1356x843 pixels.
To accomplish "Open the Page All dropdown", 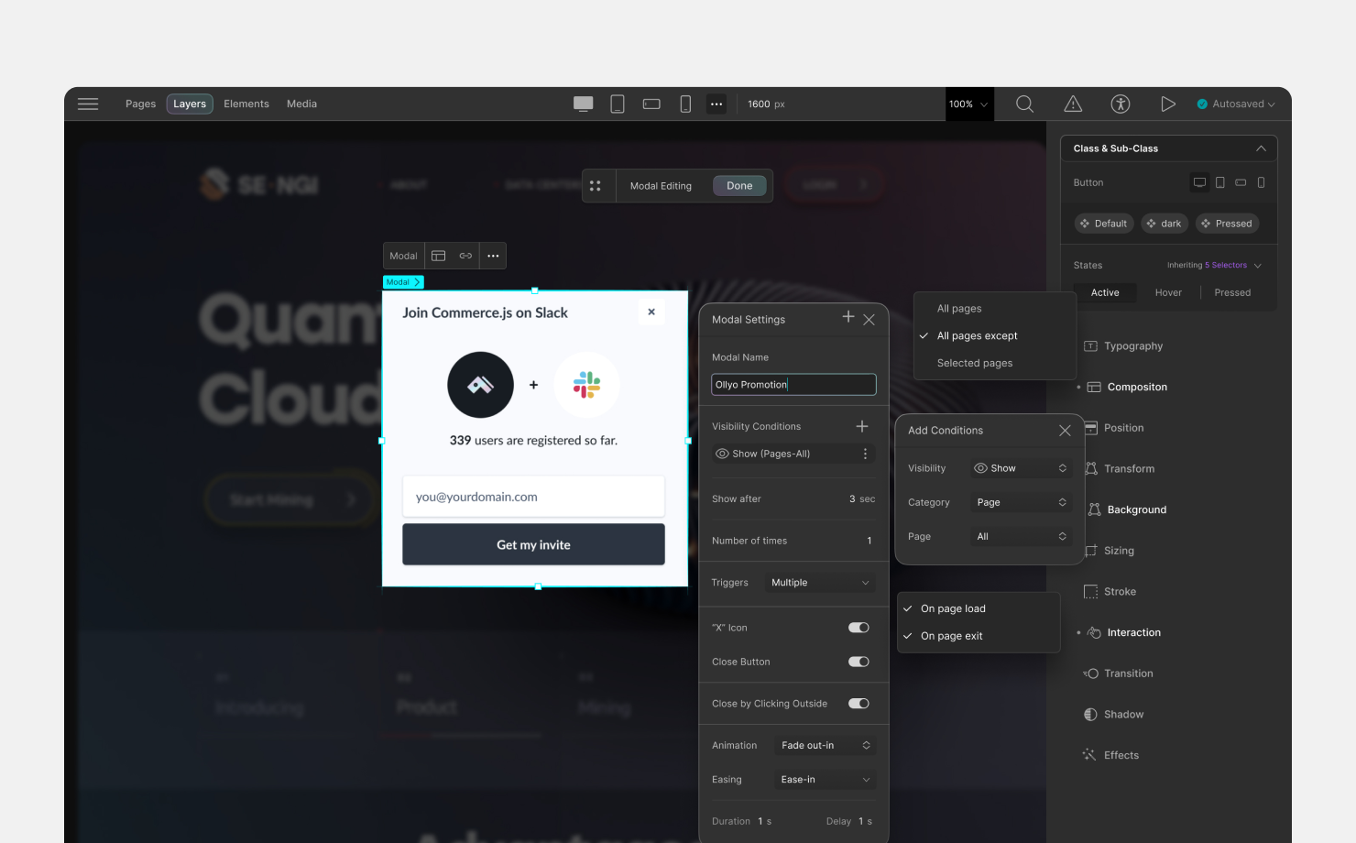I will pos(1021,536).
